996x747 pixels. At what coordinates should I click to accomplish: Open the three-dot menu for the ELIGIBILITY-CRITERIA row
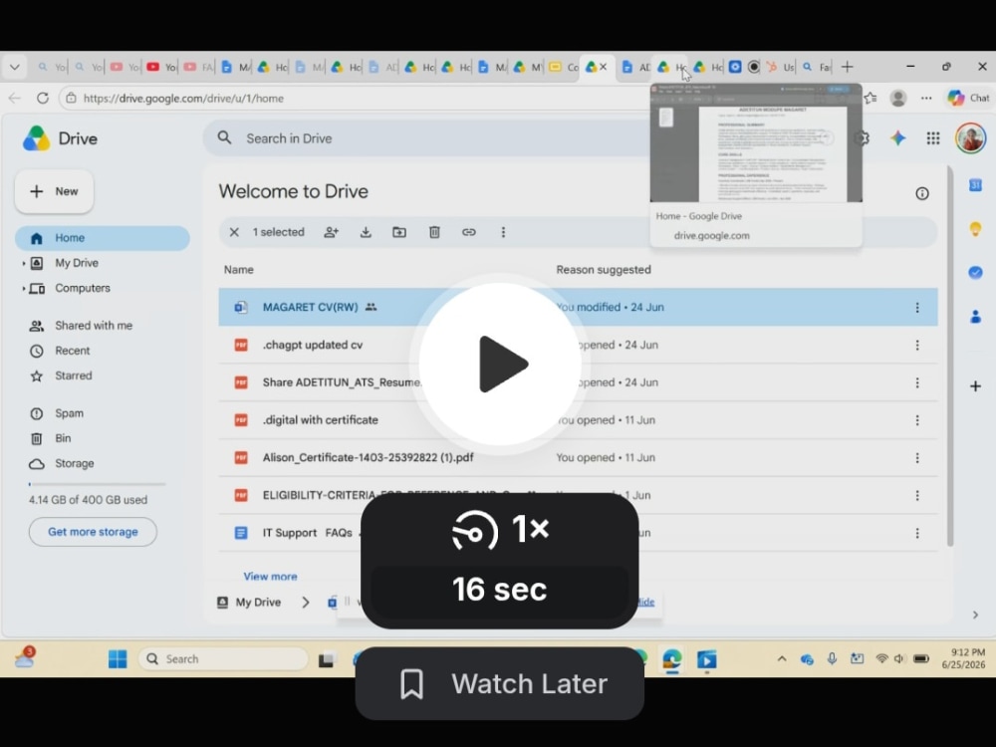pyautogui.click(x=917, y=495)
